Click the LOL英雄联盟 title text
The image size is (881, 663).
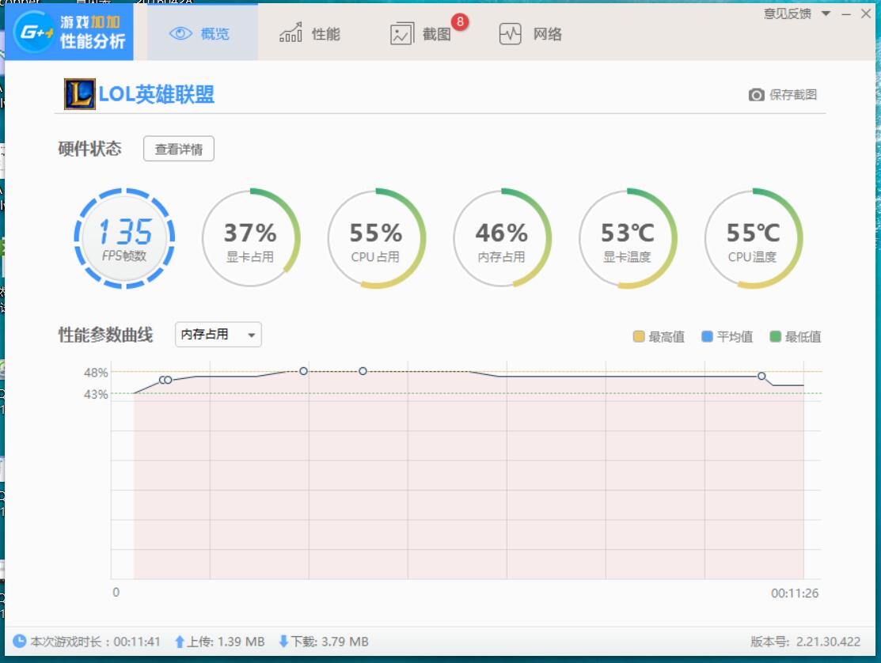click(x=156, y=93)
